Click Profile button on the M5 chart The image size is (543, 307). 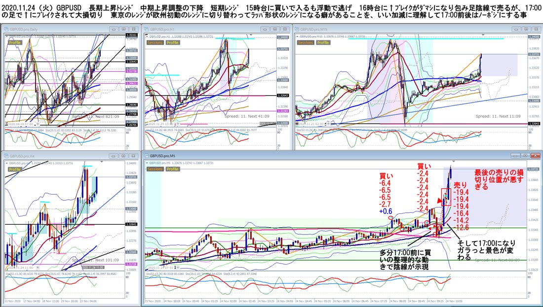(x=172, y=169)
